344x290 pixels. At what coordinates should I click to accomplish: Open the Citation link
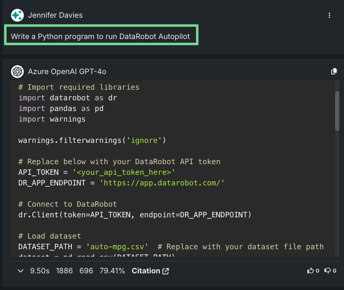(146, 271)
